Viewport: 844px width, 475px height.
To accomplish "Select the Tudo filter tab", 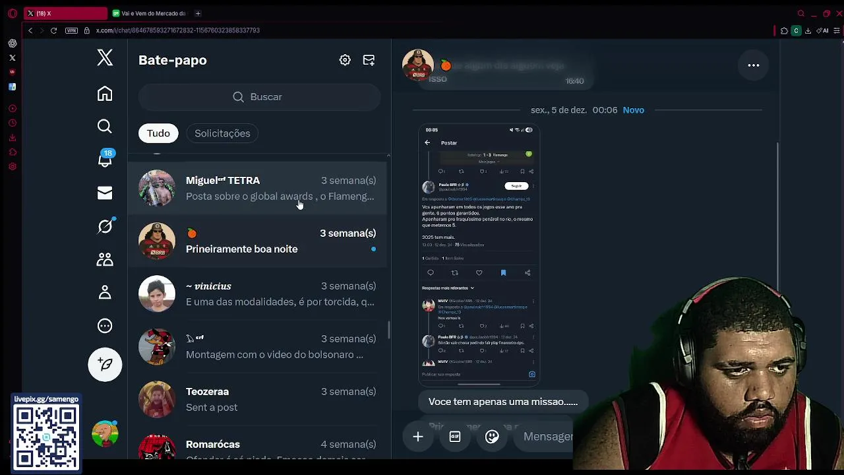I will pos(158,133).
